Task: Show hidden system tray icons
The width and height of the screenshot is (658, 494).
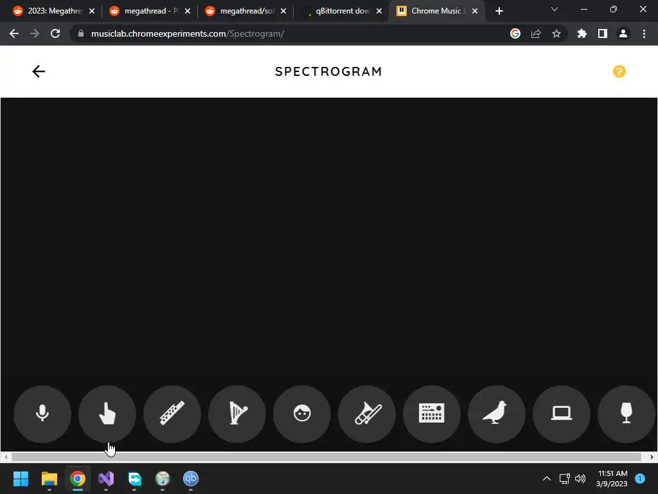Action: point(547,479)
